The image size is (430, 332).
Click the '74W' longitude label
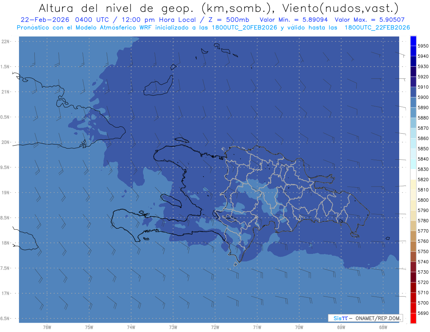[x=131, y=328]
